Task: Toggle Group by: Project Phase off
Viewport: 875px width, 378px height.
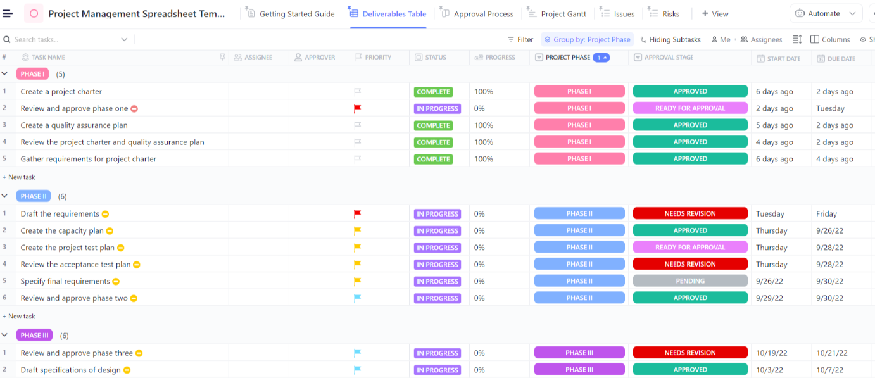Action: (x=586, y=39)
